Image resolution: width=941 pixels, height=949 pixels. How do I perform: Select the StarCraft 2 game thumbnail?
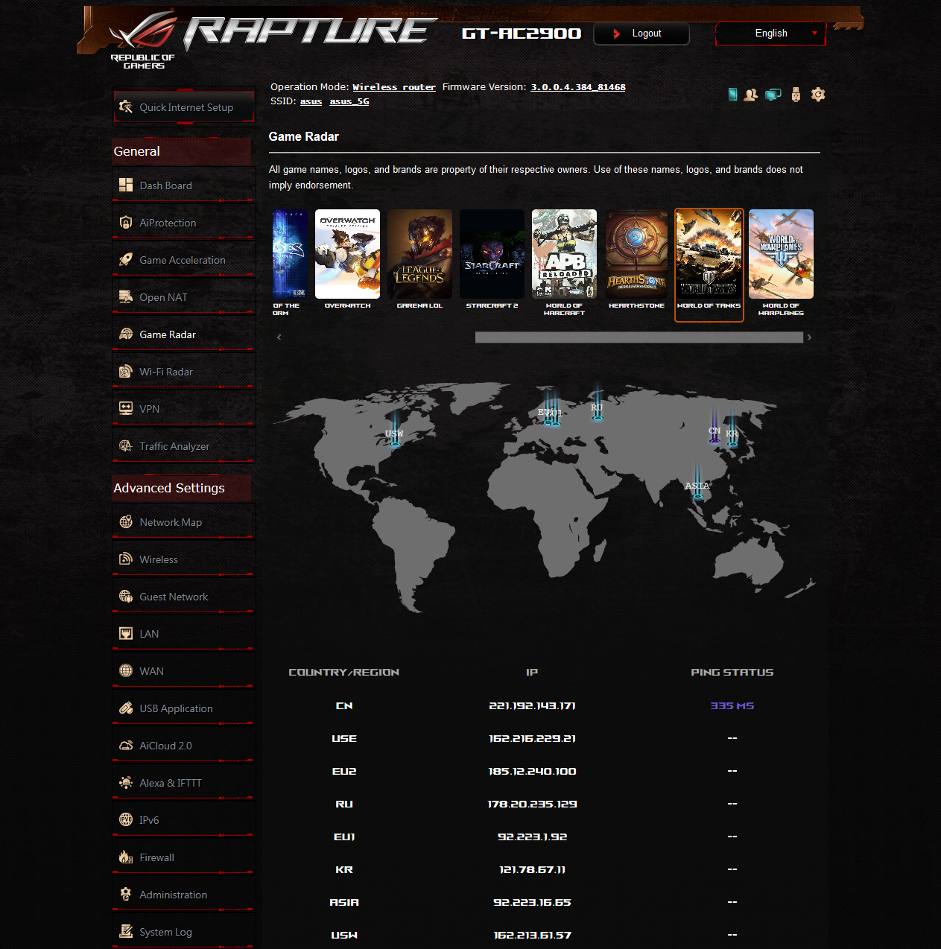[x=492, y=254]
